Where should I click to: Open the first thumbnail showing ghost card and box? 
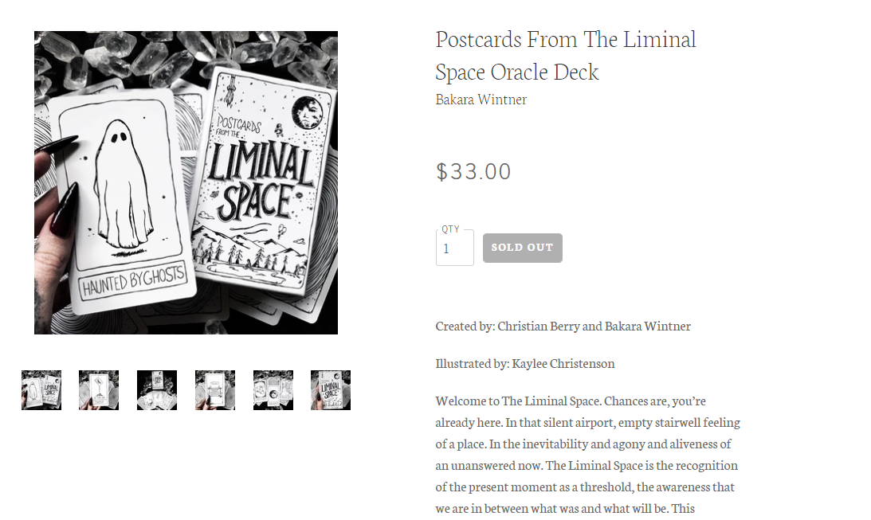(x=41, y=390)
